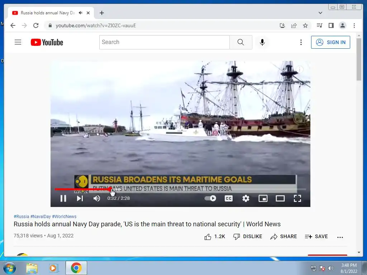Viewport: 367px width, 275px height.
Task: Open more actions ellipsis below video
Action: coord(340,237)
